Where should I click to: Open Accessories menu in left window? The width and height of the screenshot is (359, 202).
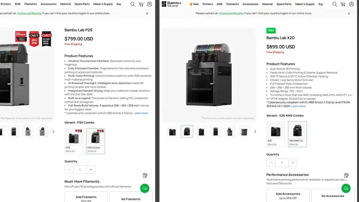coord(49,4)
